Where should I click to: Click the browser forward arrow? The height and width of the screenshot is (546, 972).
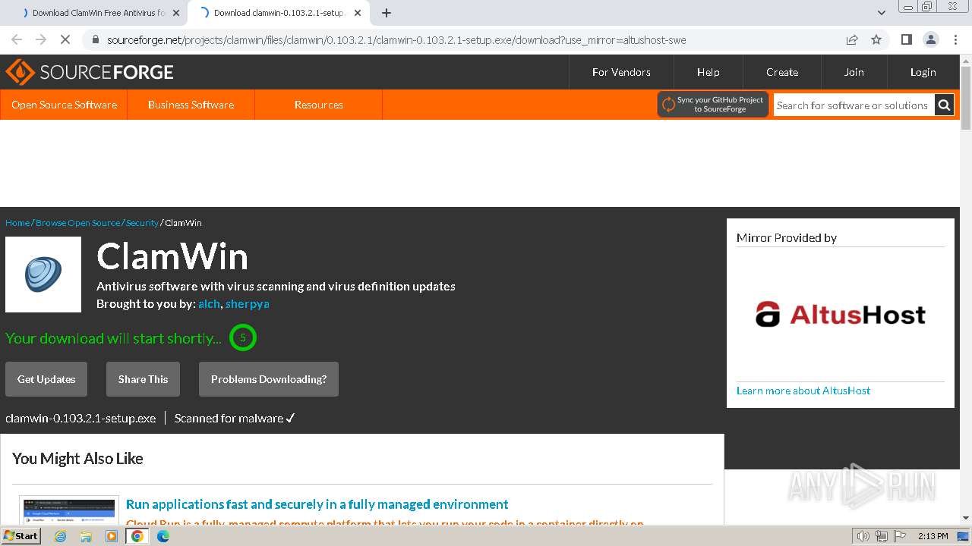[x=41, y=39]
